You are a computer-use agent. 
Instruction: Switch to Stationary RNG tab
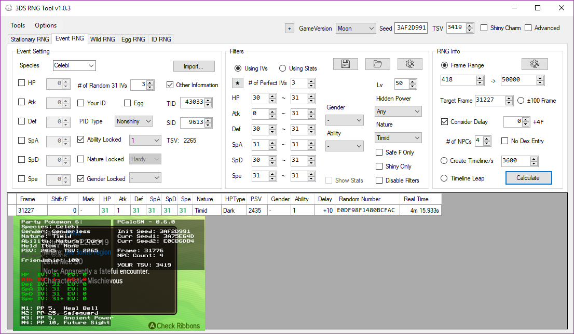coord(30,39)
